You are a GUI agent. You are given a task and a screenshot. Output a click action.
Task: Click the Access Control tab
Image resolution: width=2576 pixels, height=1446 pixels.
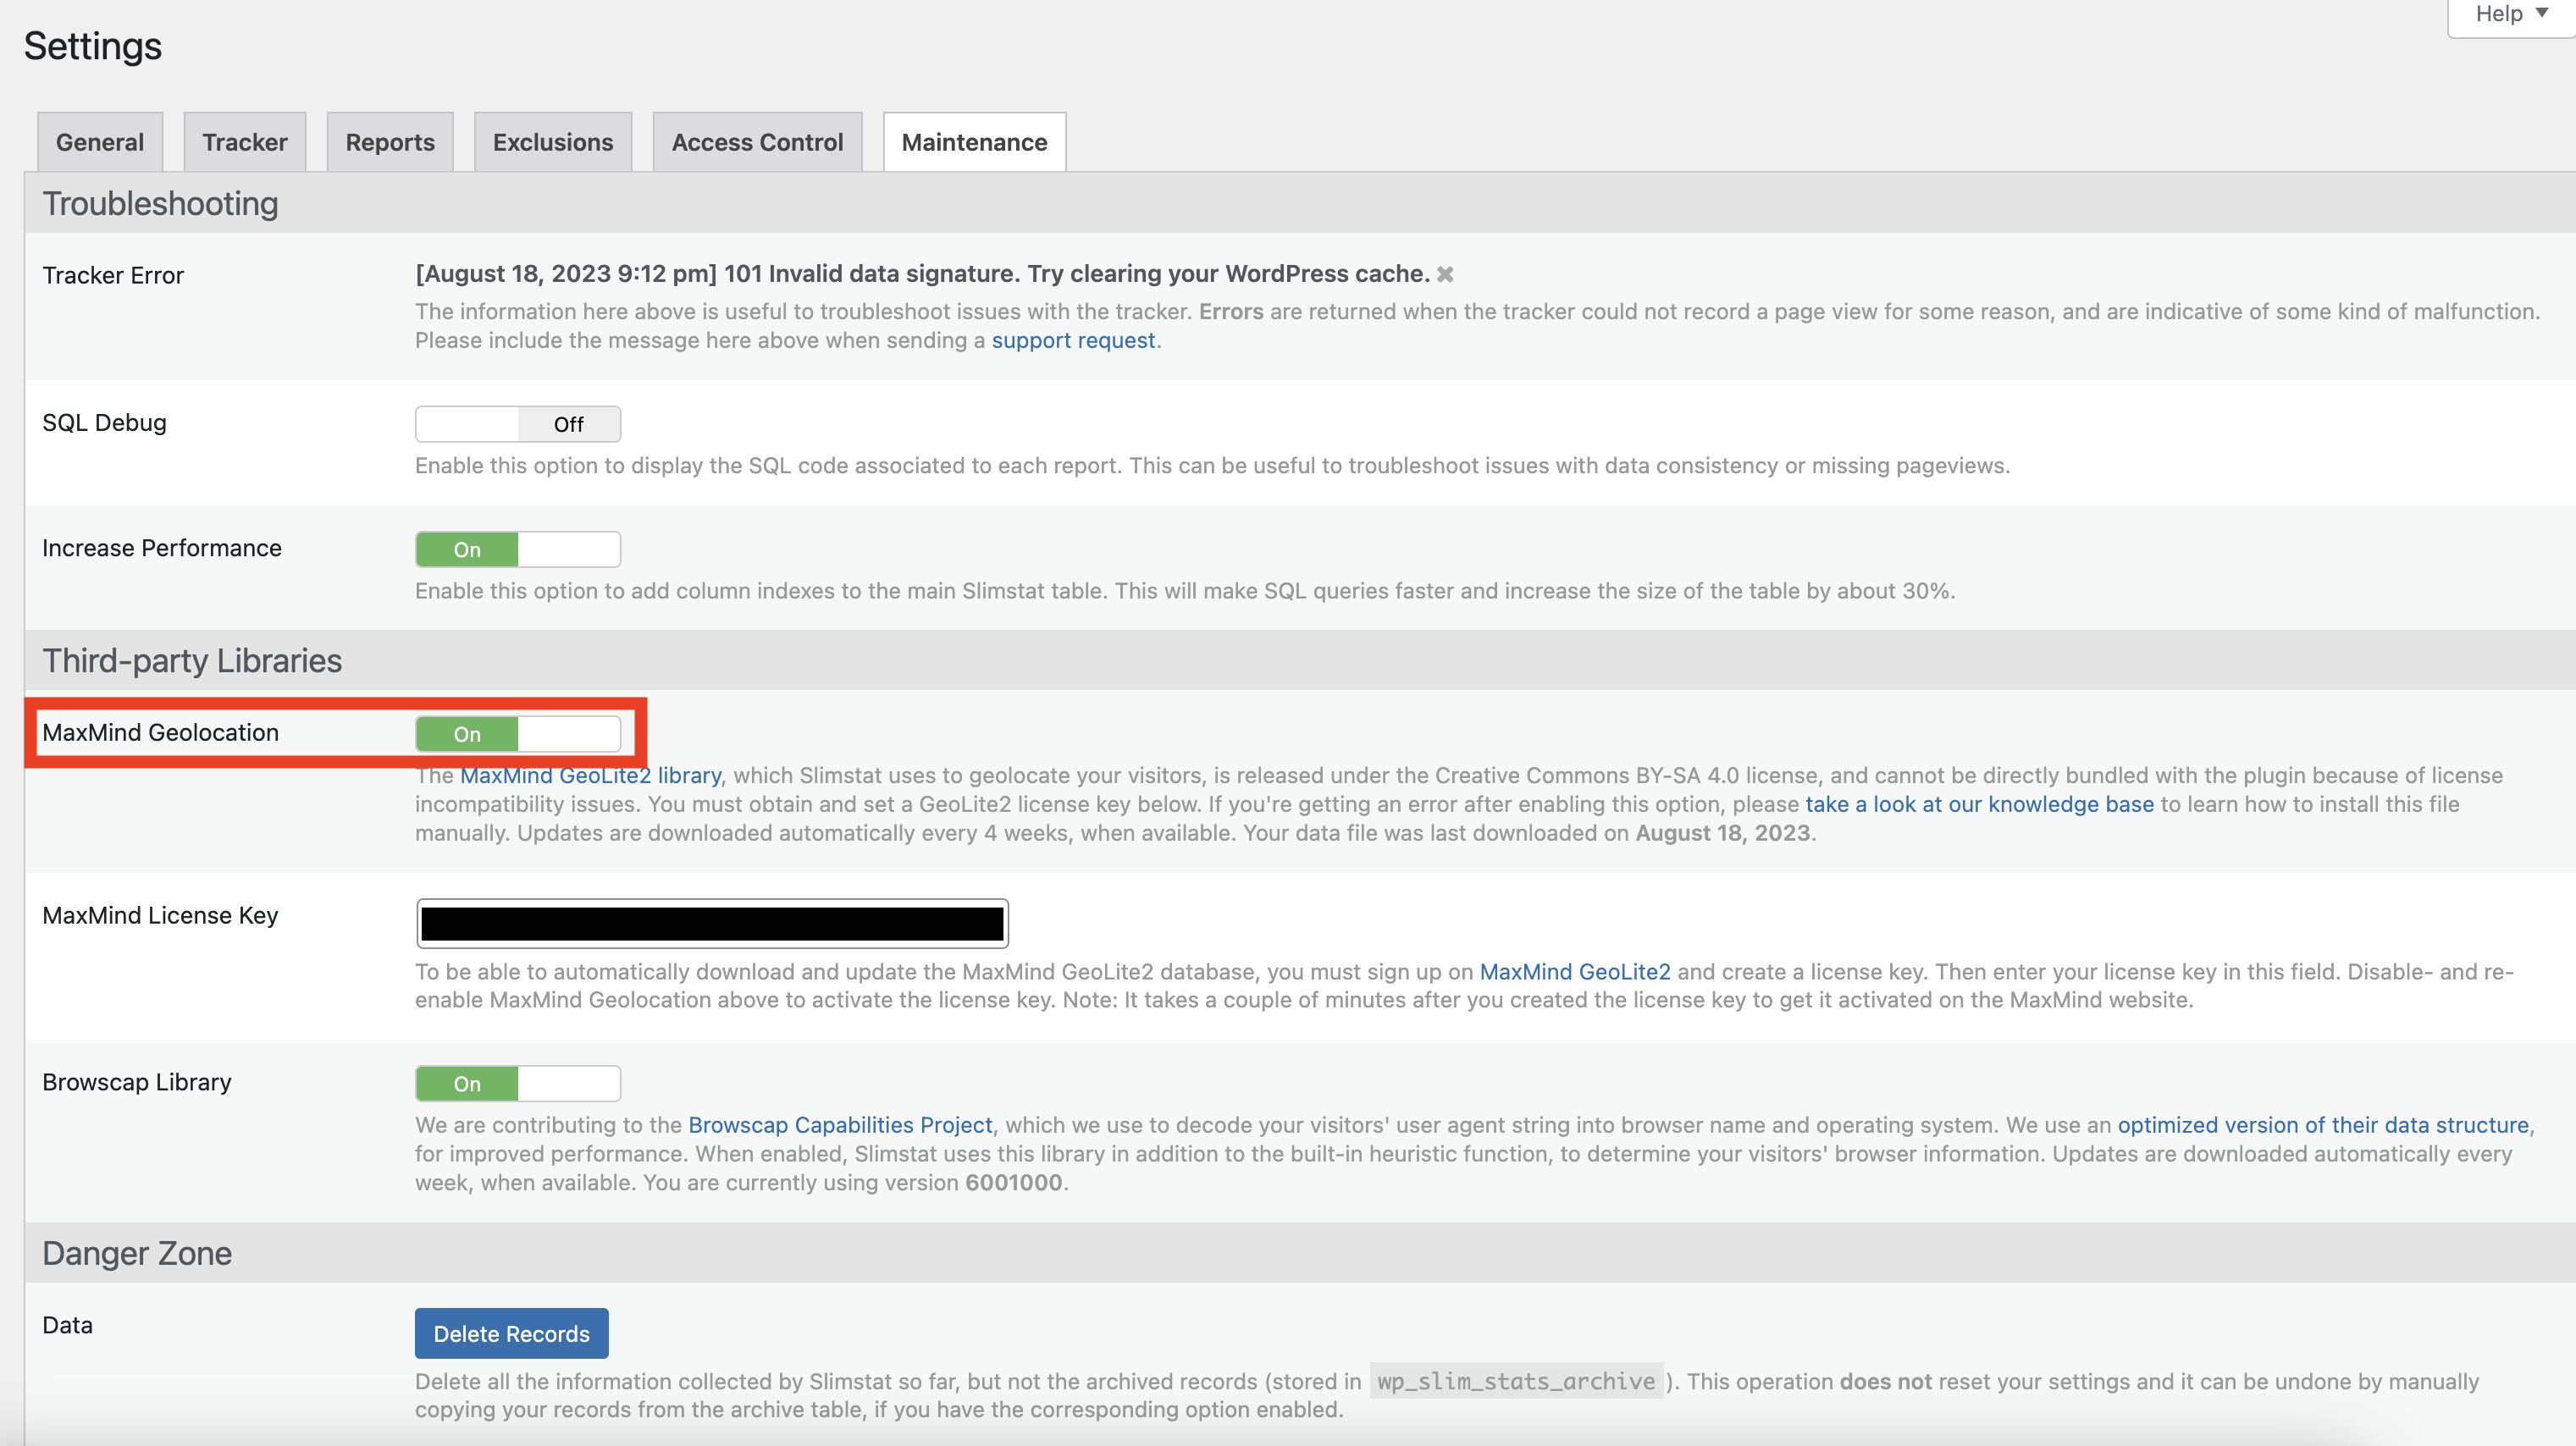click(x=757, y=141)
